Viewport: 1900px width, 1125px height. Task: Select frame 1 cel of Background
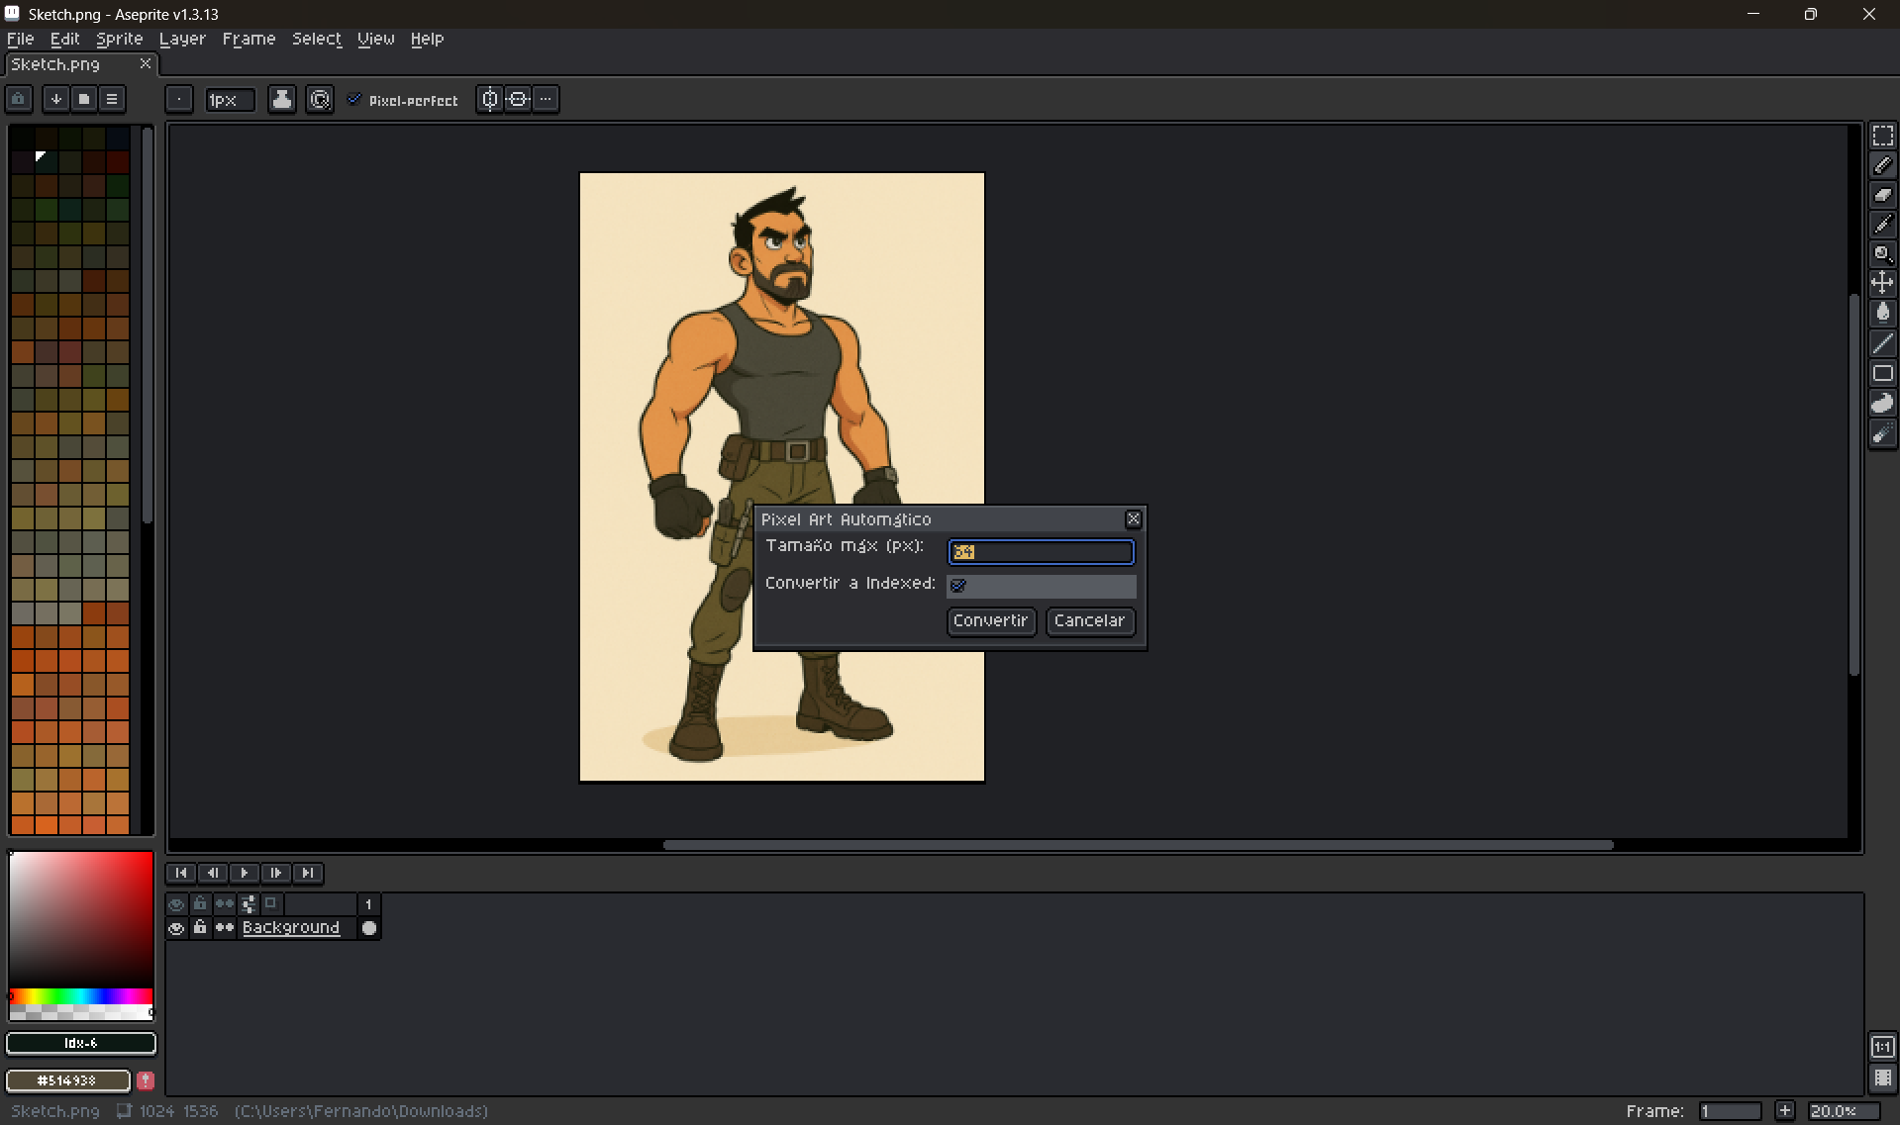(369, 928)
